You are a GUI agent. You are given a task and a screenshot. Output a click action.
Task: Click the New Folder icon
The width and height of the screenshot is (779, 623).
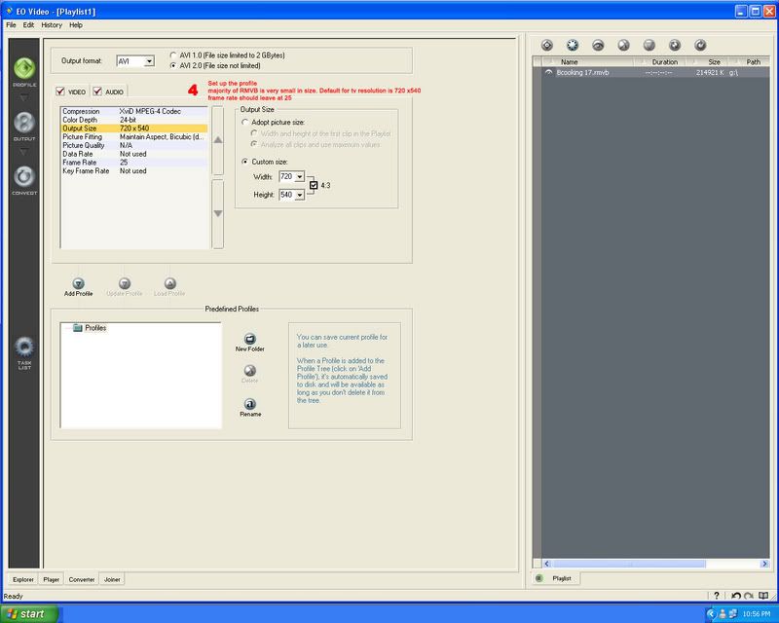click(x=249, y=339)
